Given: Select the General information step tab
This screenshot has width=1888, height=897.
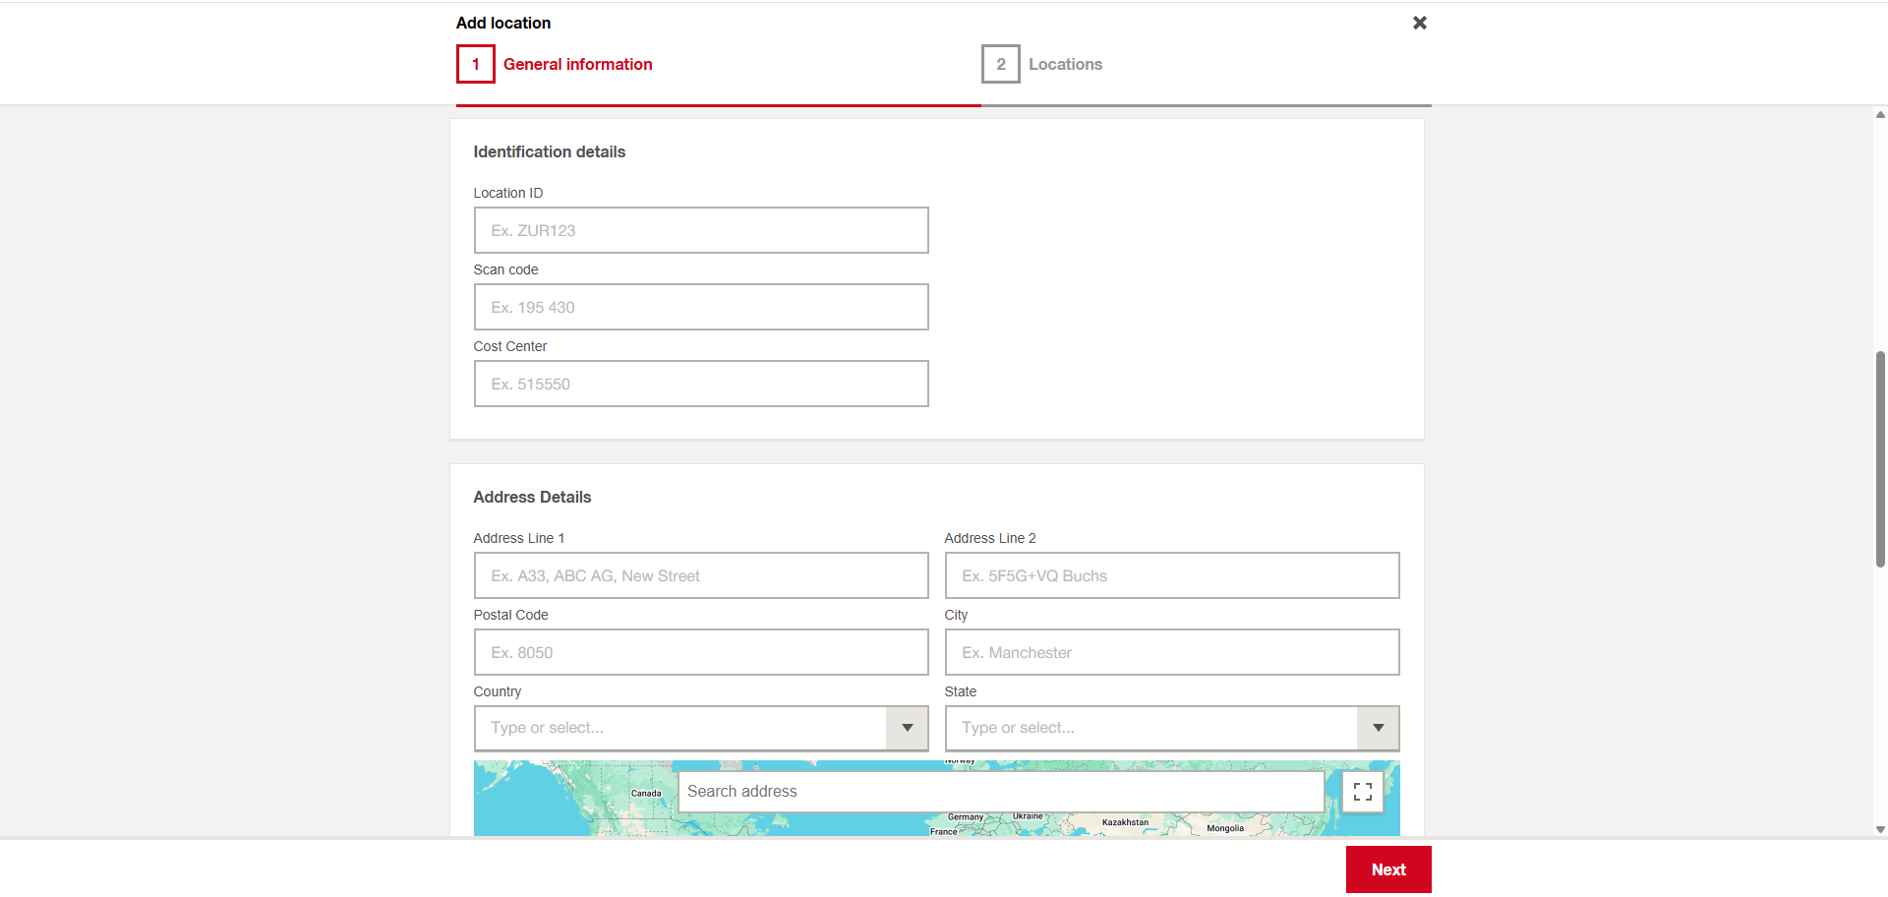Looking at the screenshot, I should [577, 65].
